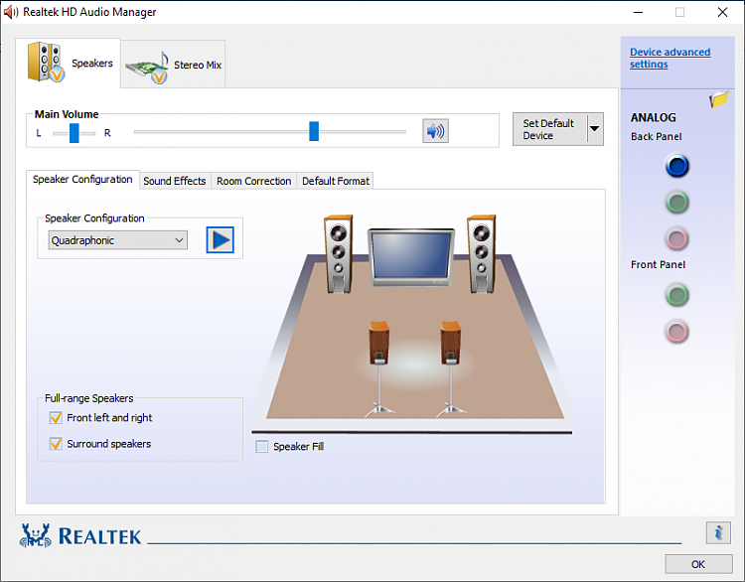Switch to the Speakers device tab
The image size is (745, 582).
(x=68, y=64)
